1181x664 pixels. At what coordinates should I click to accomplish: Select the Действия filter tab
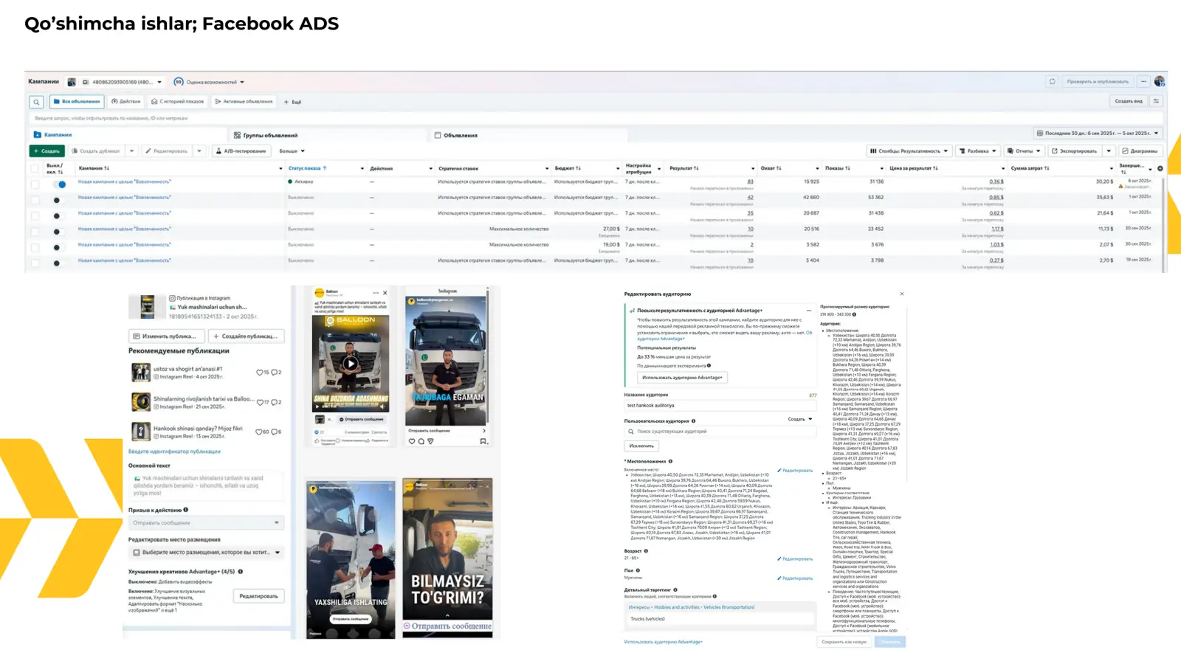click(126, 102)
